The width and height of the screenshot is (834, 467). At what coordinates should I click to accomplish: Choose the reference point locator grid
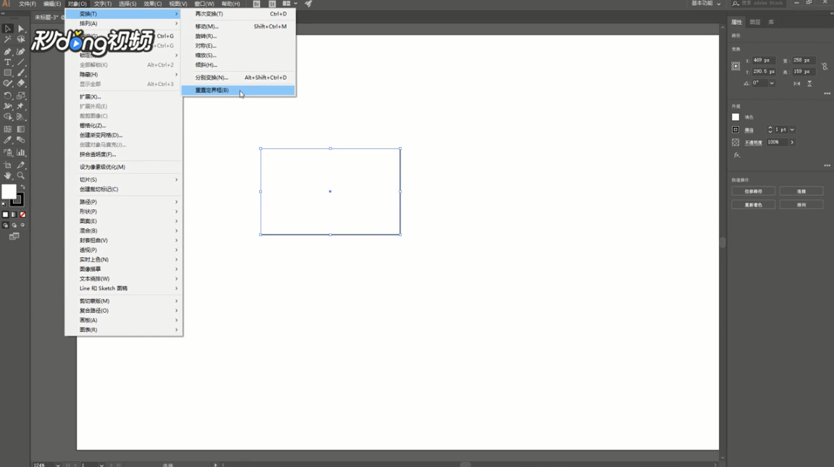pyautogui.click(x=736, y=66)
